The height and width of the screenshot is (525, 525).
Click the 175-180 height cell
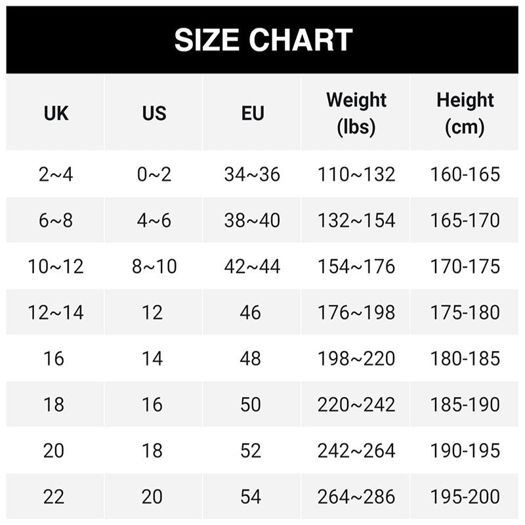pyautogui.click(x=465, y=312)
